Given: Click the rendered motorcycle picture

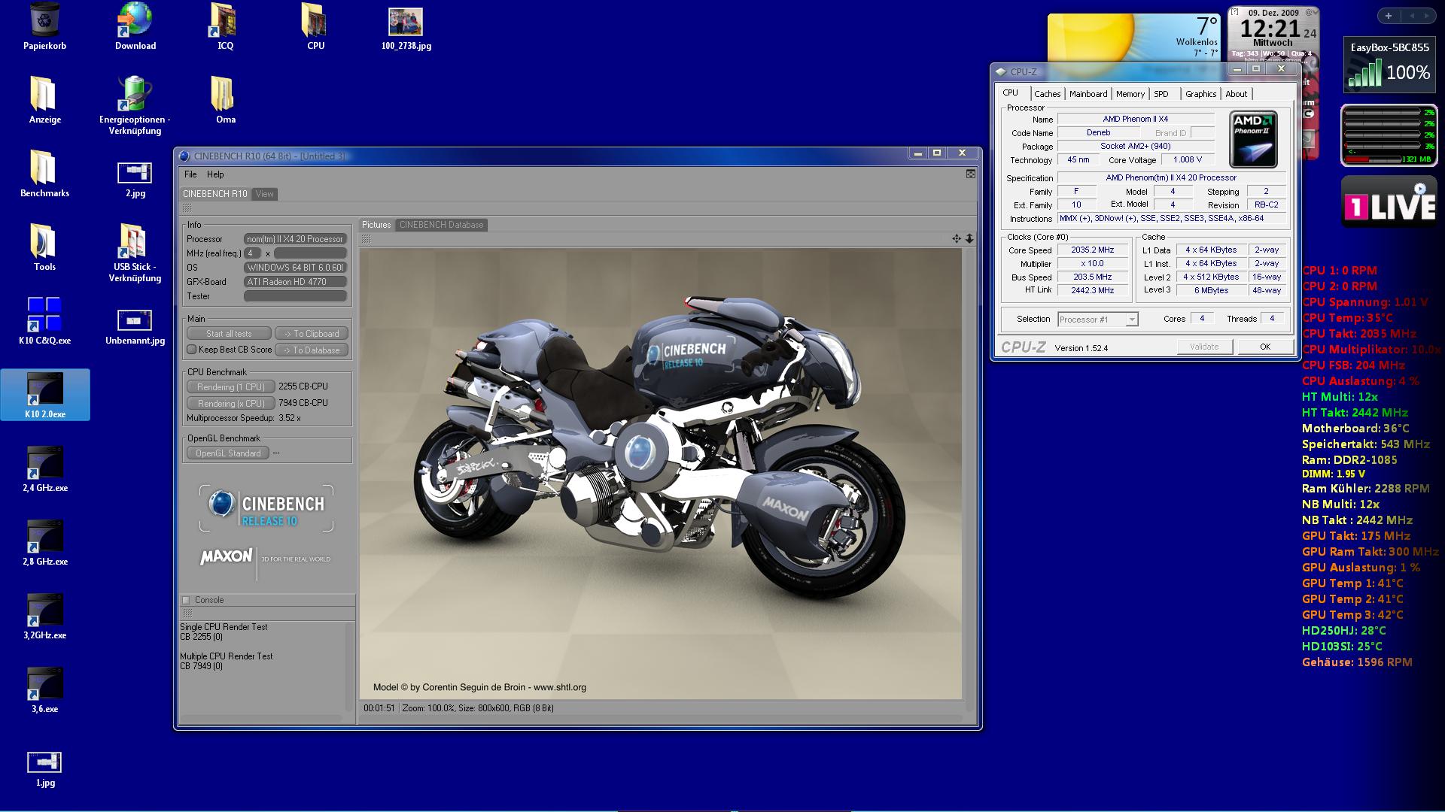Looking at the screenshot, I should 660,474.
